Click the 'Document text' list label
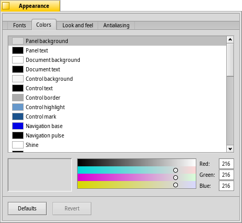 (x=43, y=69)
